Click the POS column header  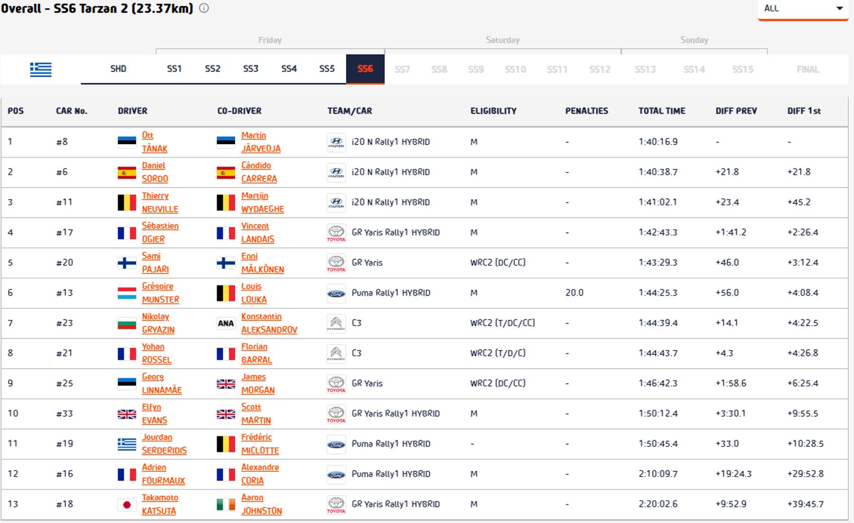coord(16,111)
